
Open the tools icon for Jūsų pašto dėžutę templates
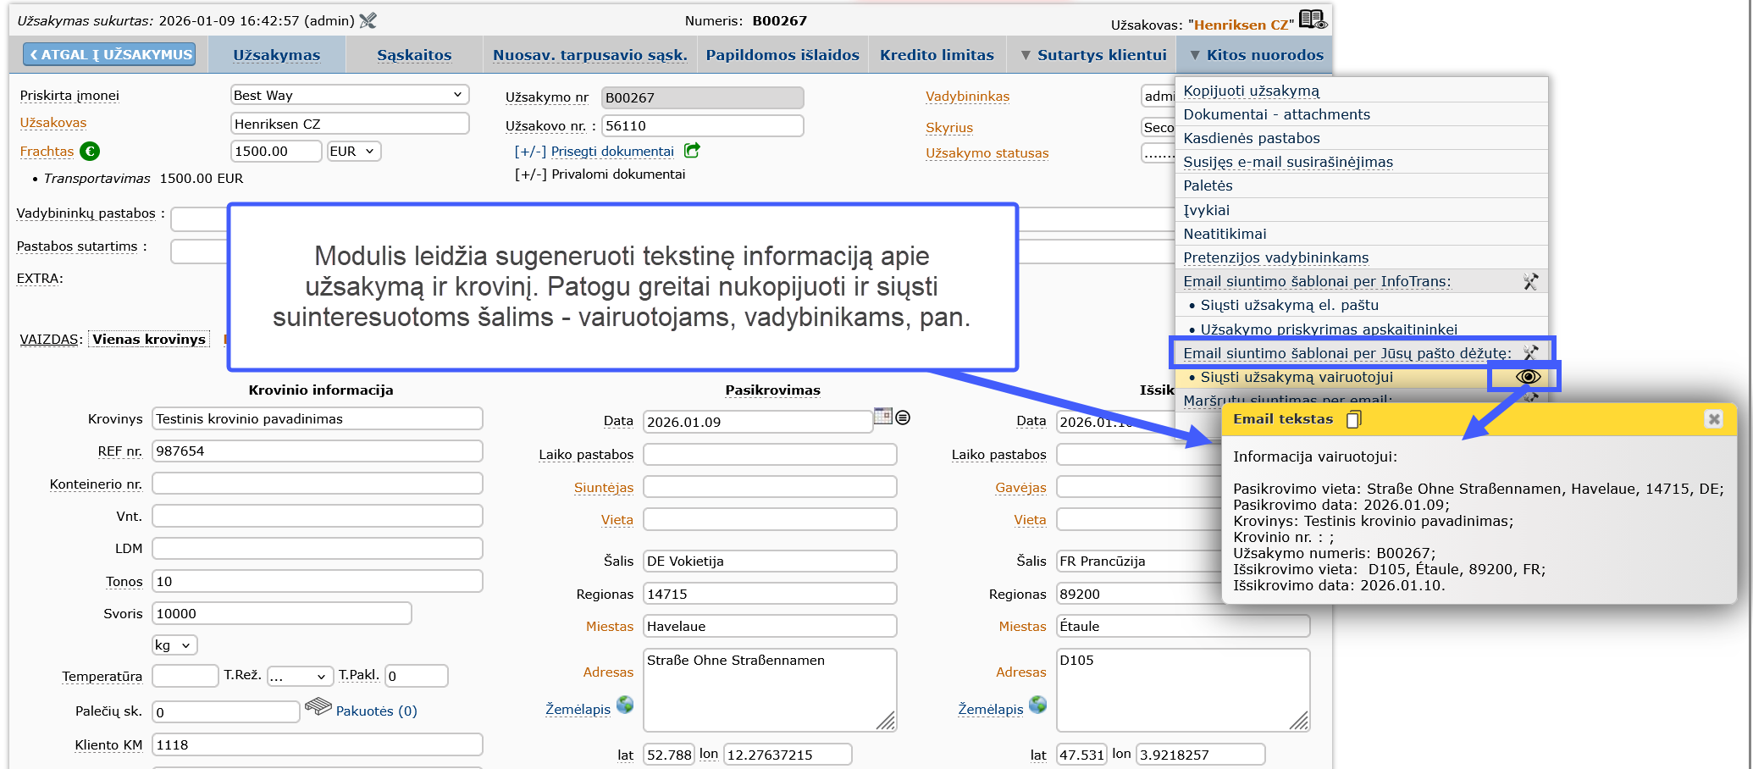(x=1530, y=352)
